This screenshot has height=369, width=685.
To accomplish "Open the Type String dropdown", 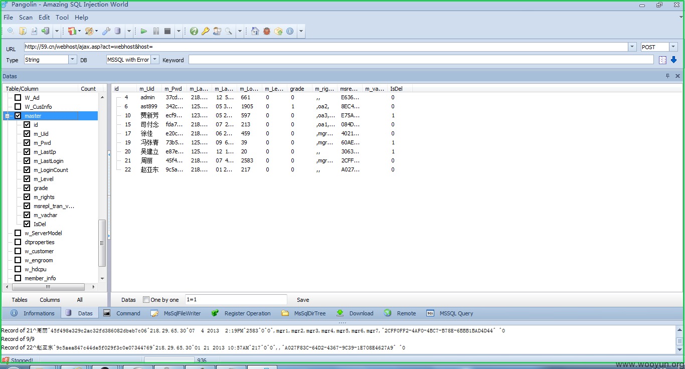I will [72, 59].
